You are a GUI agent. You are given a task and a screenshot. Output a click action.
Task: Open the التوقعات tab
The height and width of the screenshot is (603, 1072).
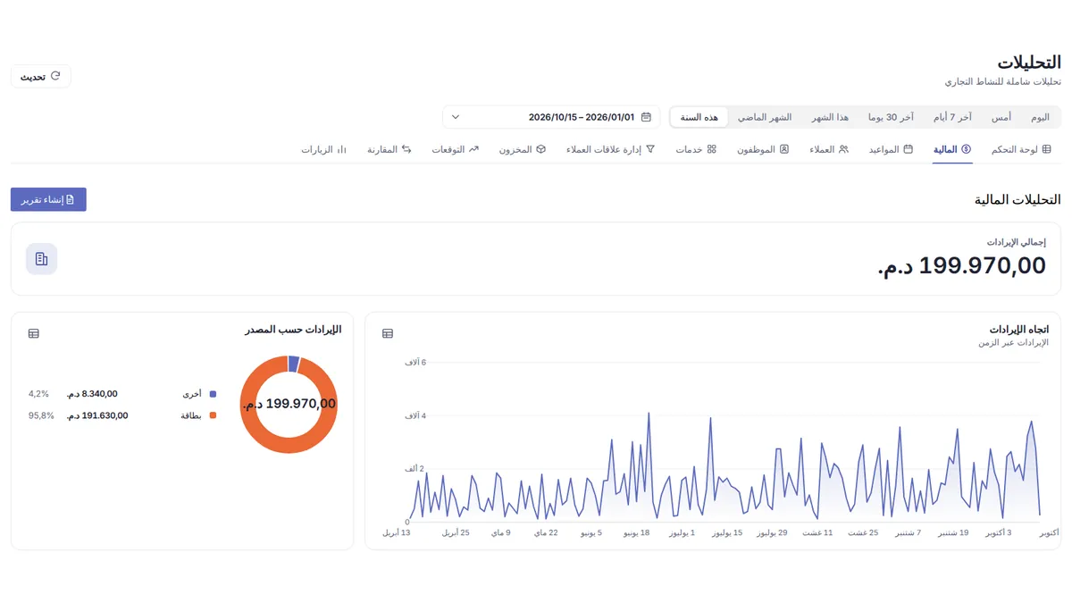[x=456, y=149]
